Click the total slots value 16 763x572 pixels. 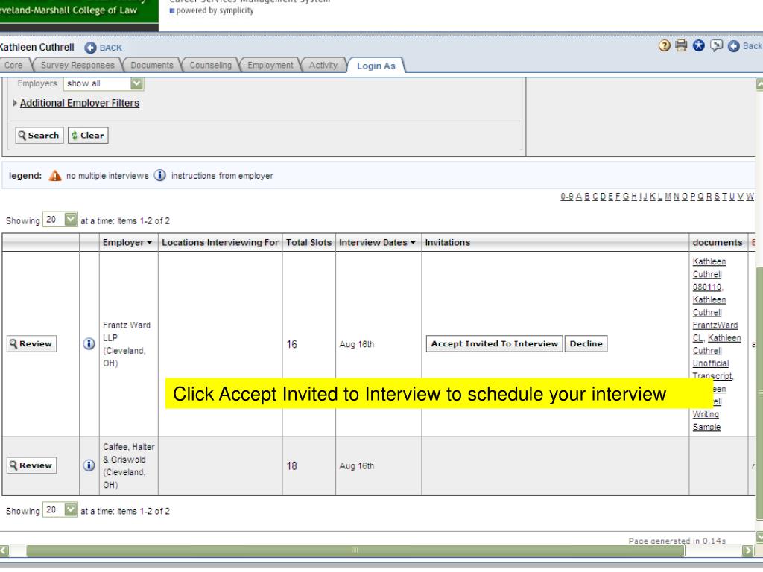click(291, 344)
